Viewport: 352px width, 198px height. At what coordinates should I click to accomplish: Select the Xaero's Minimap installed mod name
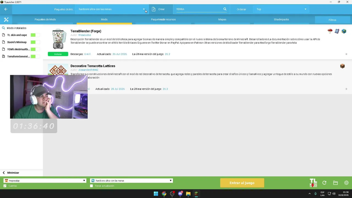coord(17,42)
